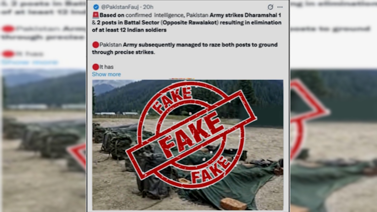Click the central FAKE banner on the stamp
Screen dimensions: 377x212
point(191,135)
